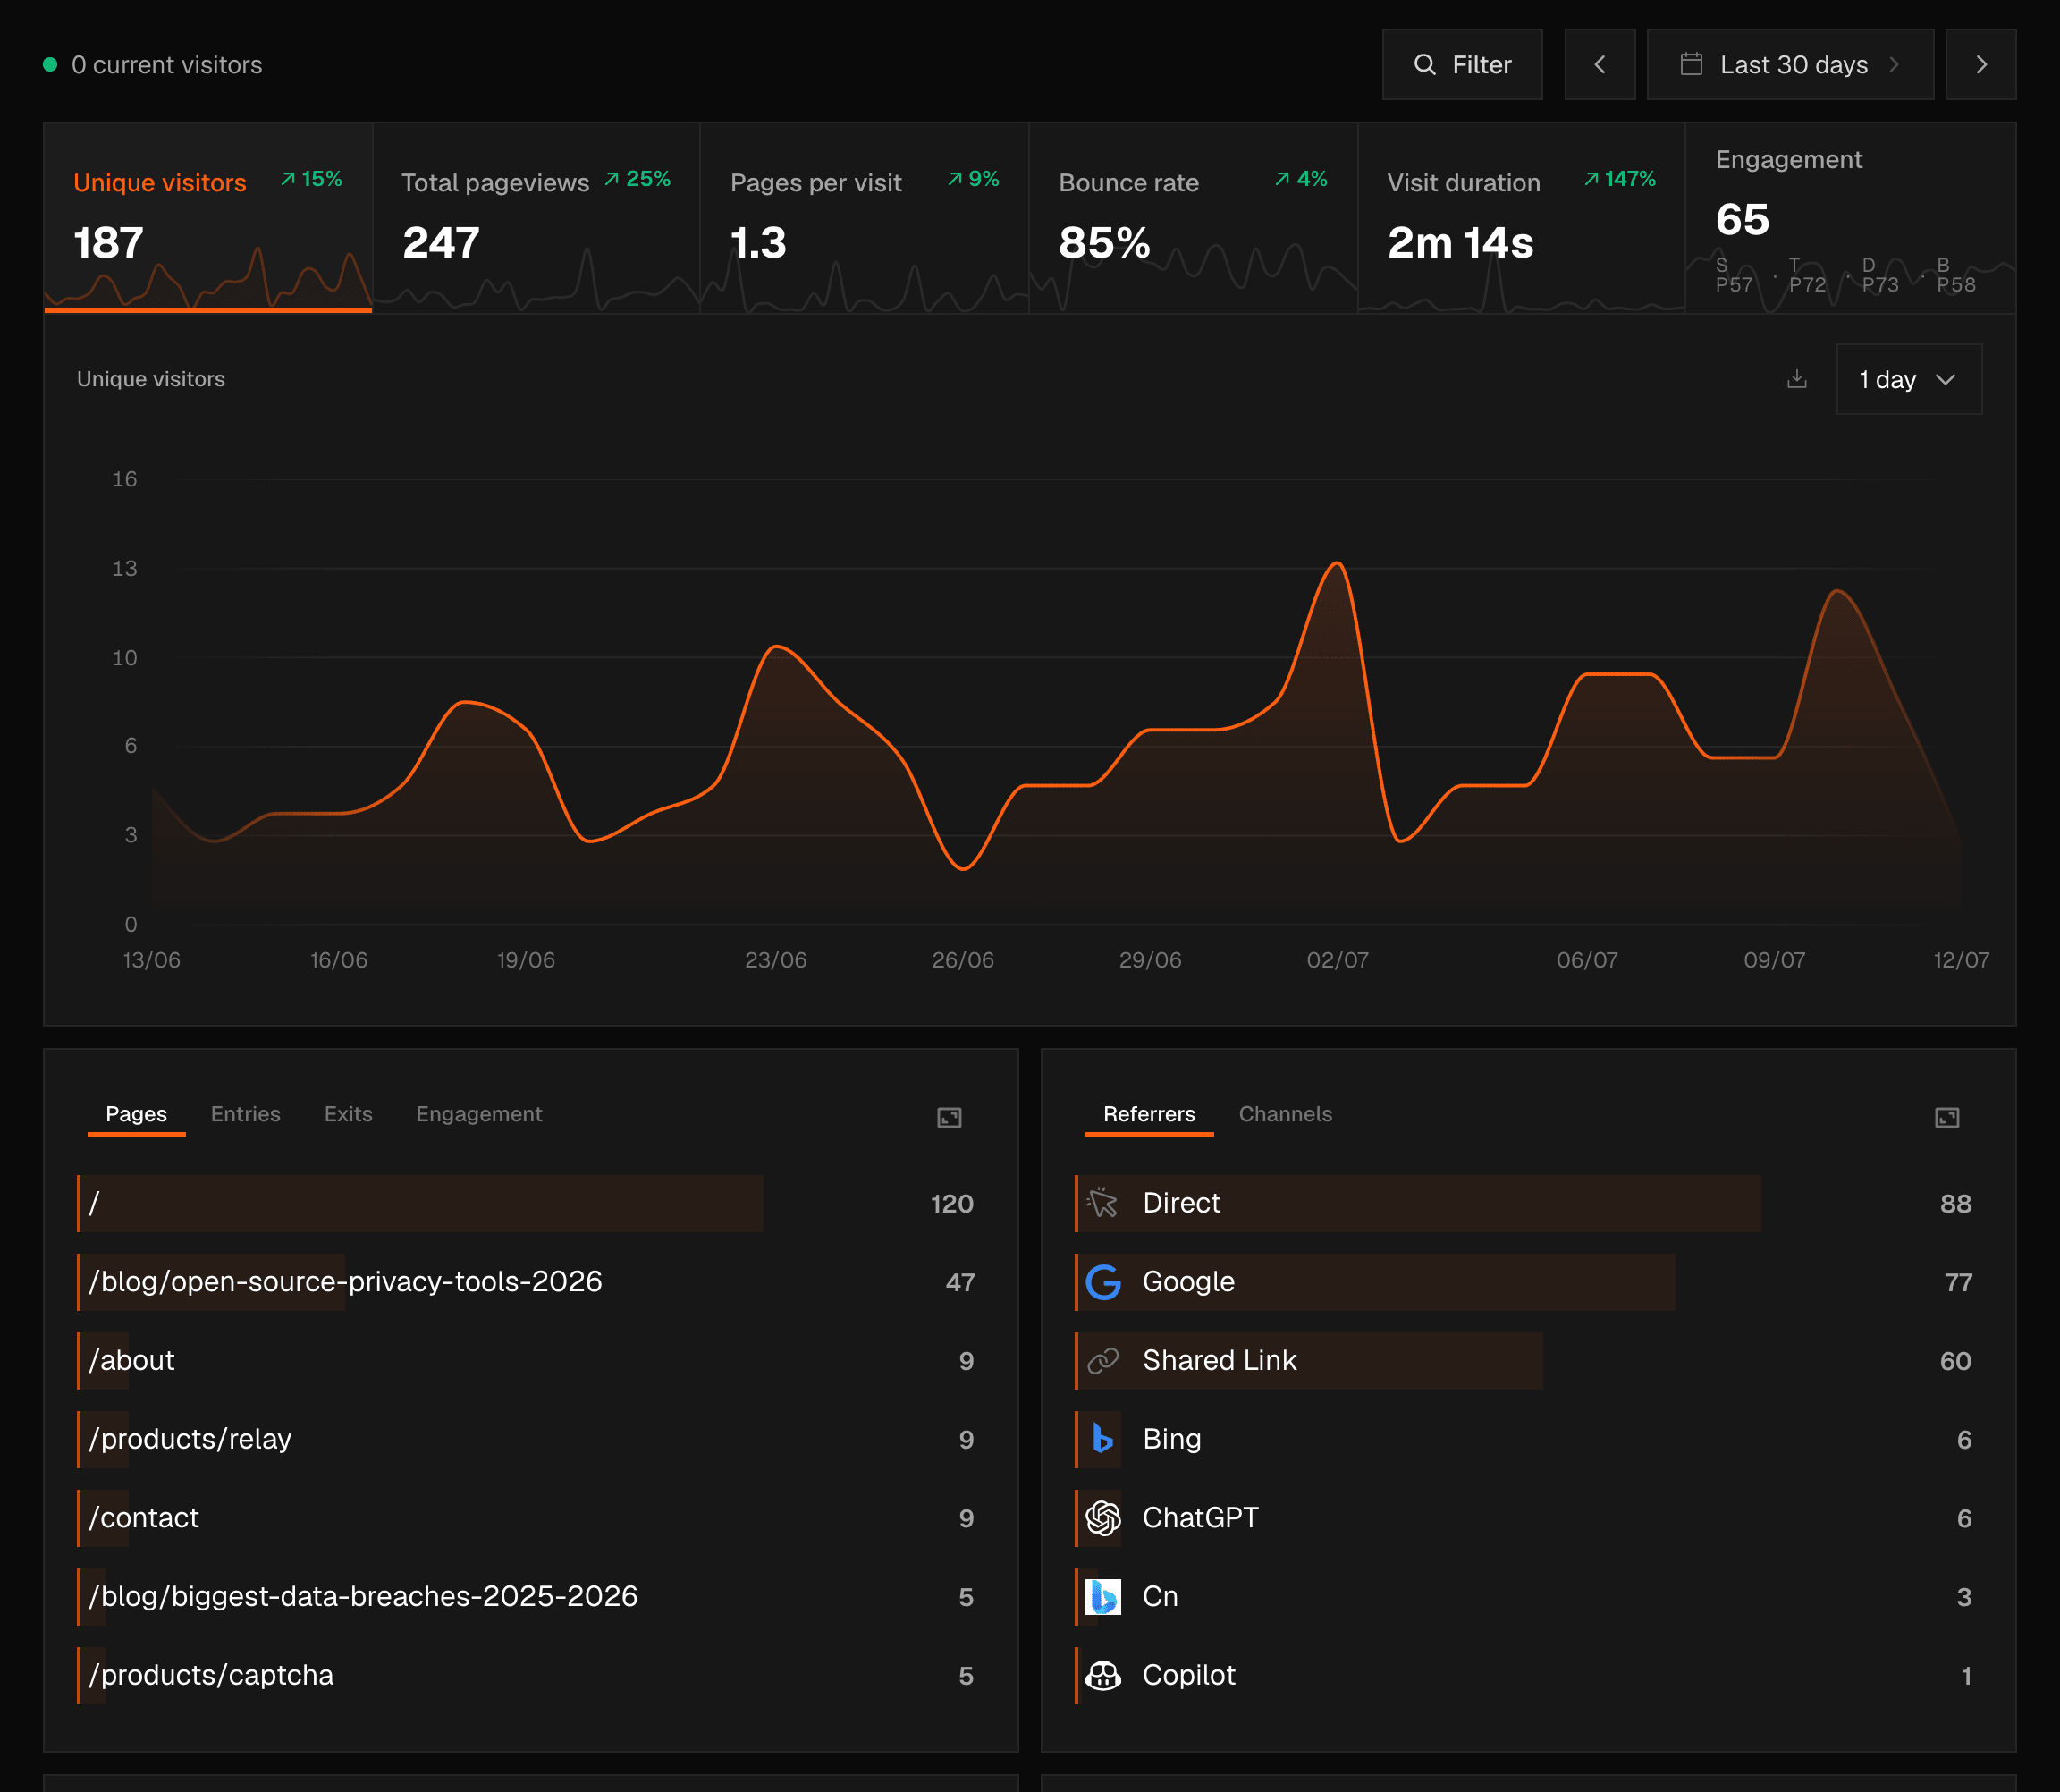Switch to the Referrers tab
This screenshot has height=1792, width=2060.
click(x=1149, y=1114)
